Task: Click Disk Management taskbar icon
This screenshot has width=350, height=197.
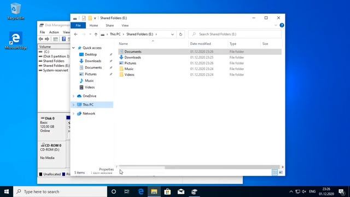Action: click(x=194, y=192)
